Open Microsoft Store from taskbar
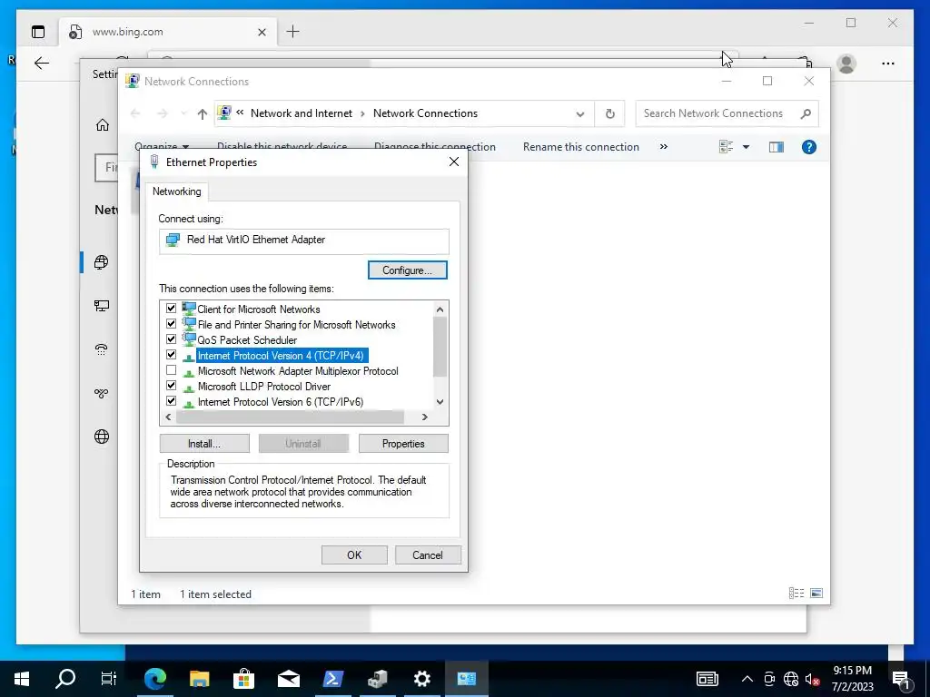Viewport: 930px width, 697px height. tap(243, 679)
